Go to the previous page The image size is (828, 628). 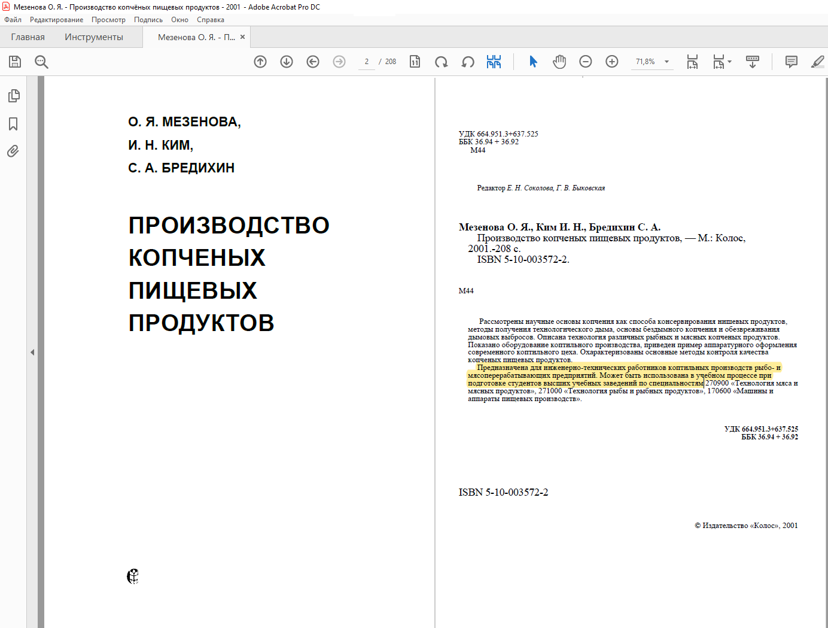coord(260,62)
